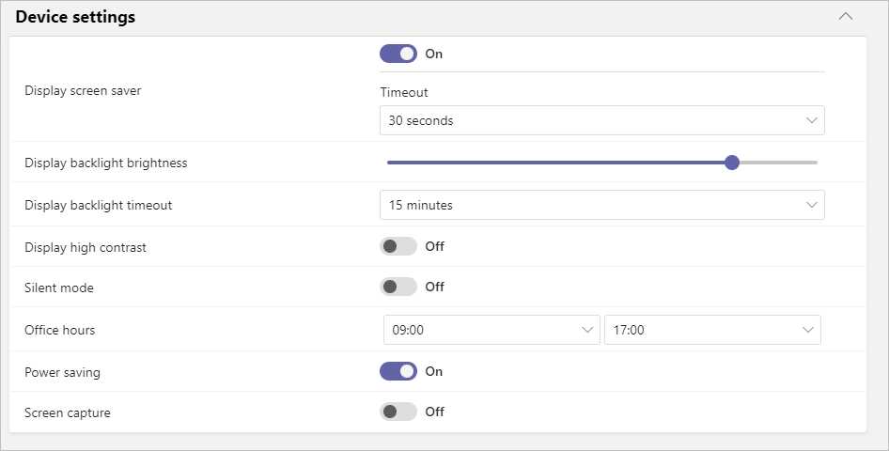The width and height of the screenshot is (889, 451).
Task: Click chevron arrow of 09:00 dropdown
Action: [x=587, y=330]
